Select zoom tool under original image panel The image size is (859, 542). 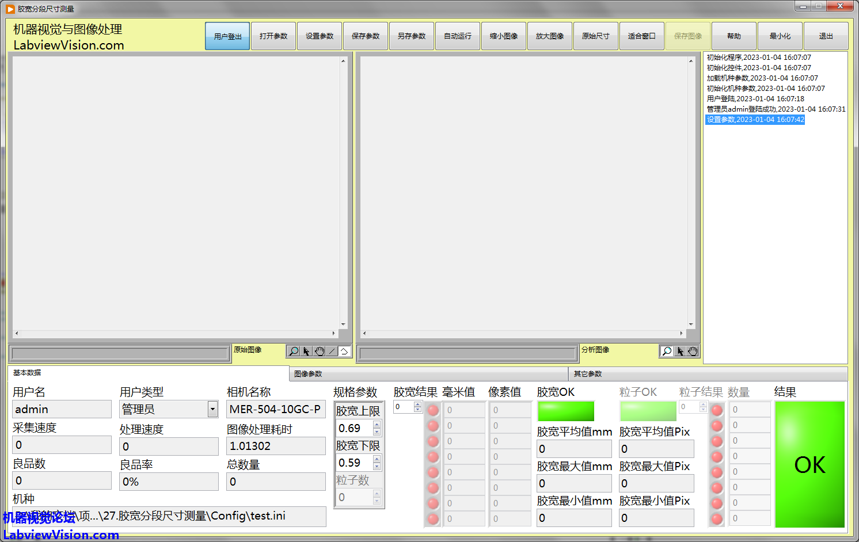294,351
